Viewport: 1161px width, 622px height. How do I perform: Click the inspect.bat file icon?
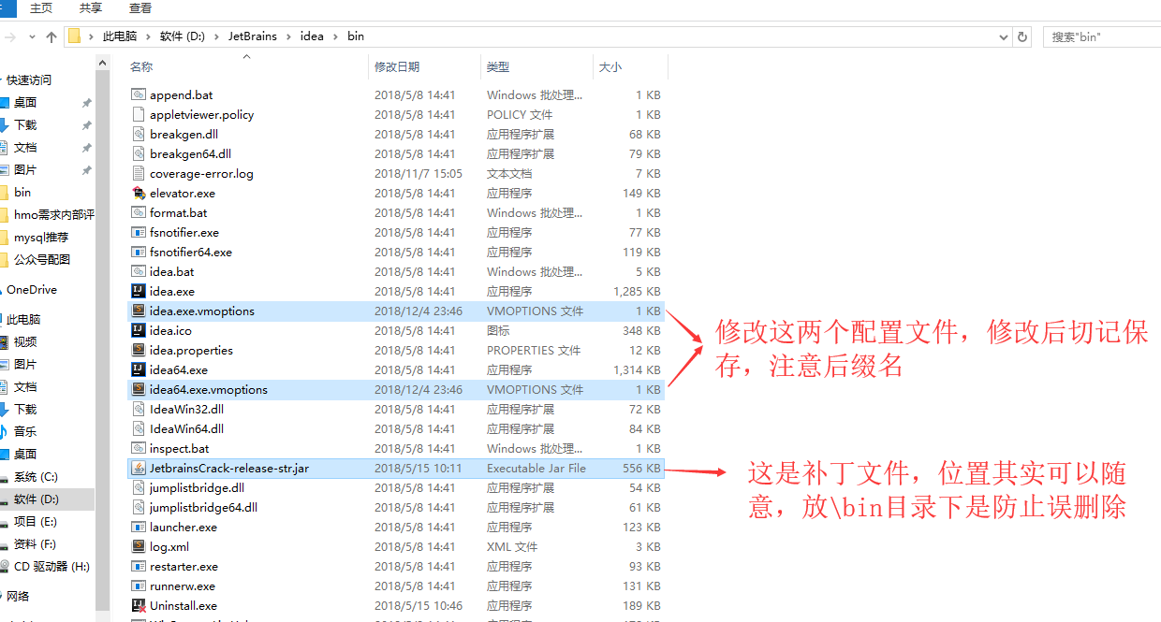click(138, 448)
